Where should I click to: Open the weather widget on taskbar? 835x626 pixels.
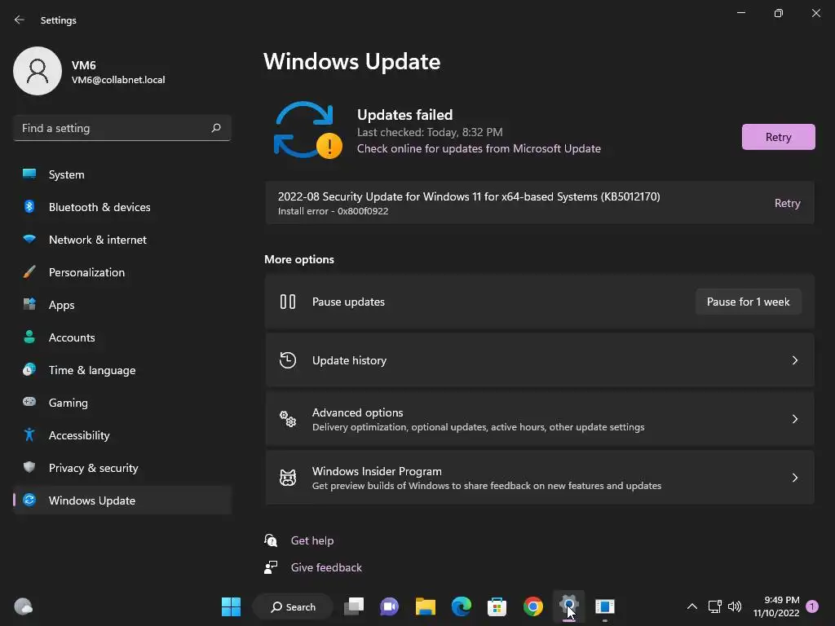[23, 606]
